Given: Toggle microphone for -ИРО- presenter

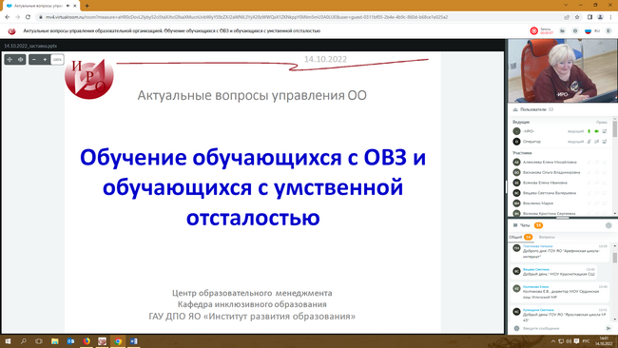Looking at the screenshot, I should [589, 131].
